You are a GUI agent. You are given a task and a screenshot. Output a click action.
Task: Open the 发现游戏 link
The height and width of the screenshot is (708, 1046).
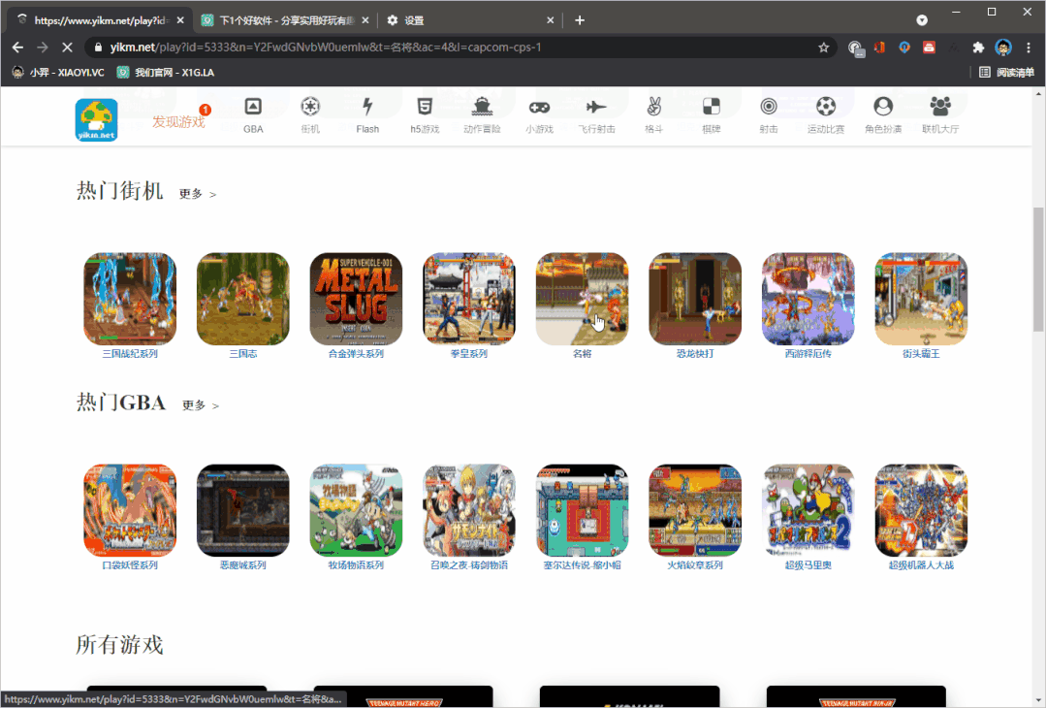(x=178, y=121)
